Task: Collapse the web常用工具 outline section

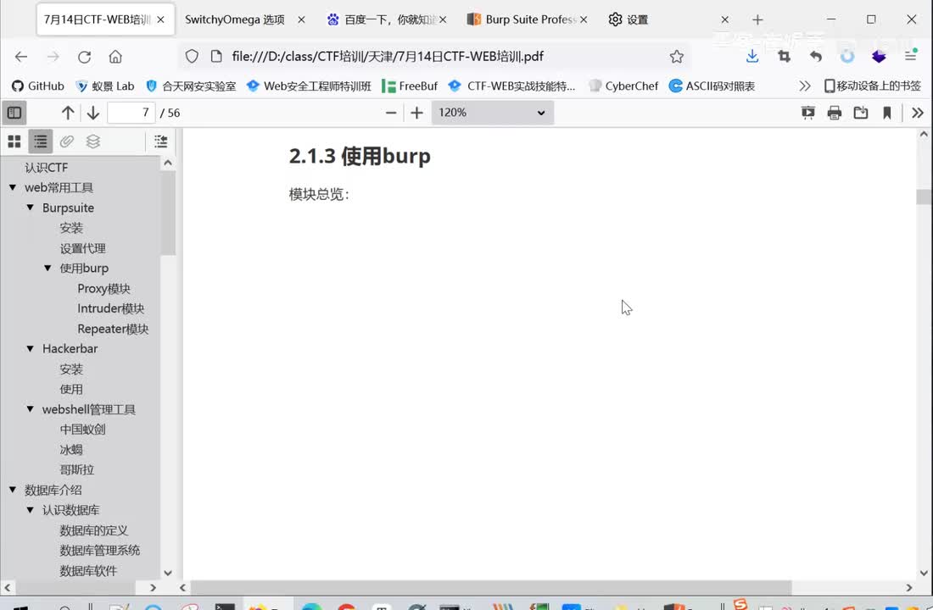Action: coord(13,187)
